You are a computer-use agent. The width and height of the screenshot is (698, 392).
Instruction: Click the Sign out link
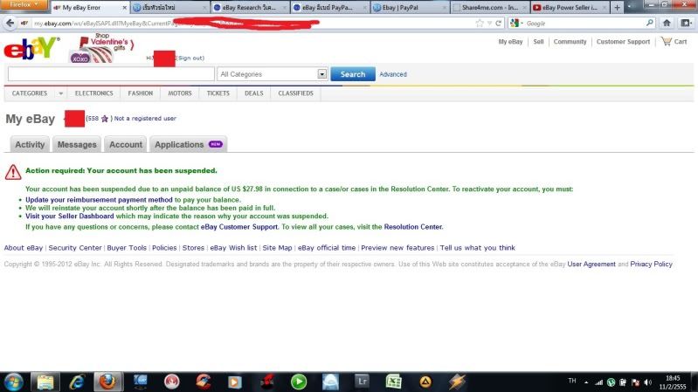coord(191,58)
